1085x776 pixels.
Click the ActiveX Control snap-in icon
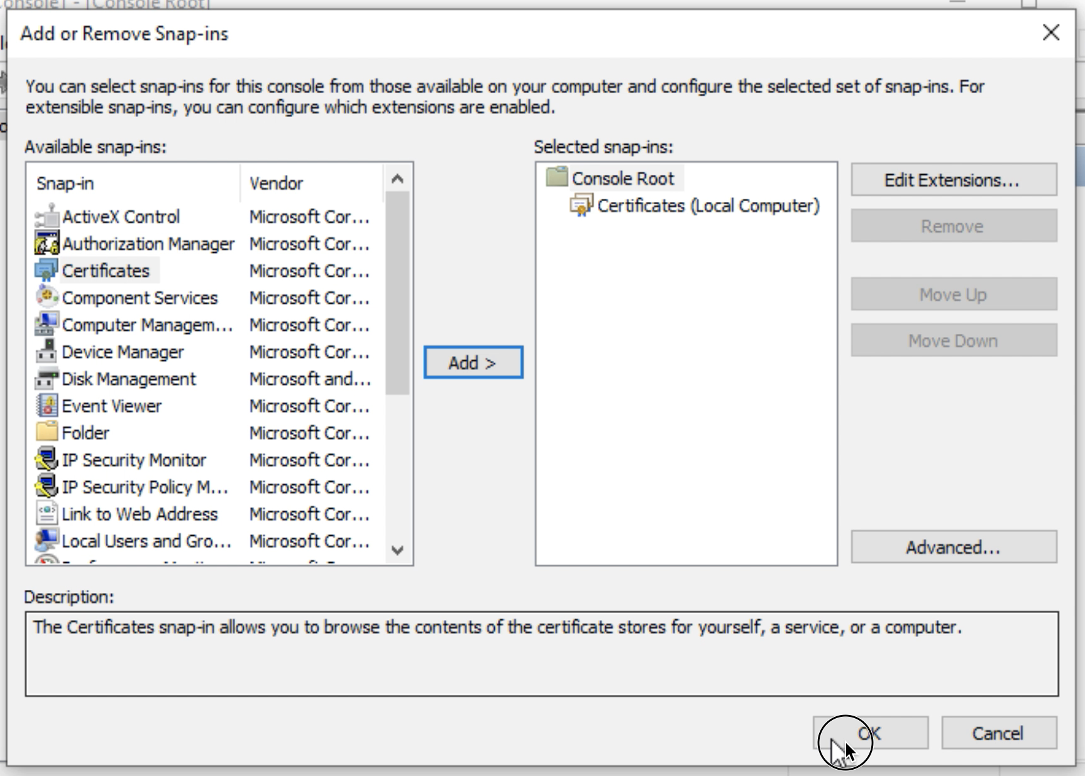click(47, 217)
